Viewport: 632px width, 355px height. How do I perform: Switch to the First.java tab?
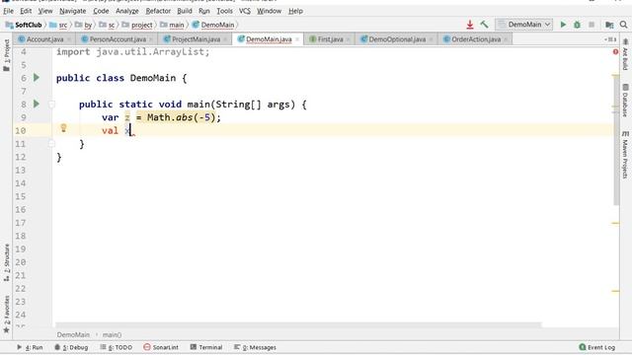pos(330,39)
